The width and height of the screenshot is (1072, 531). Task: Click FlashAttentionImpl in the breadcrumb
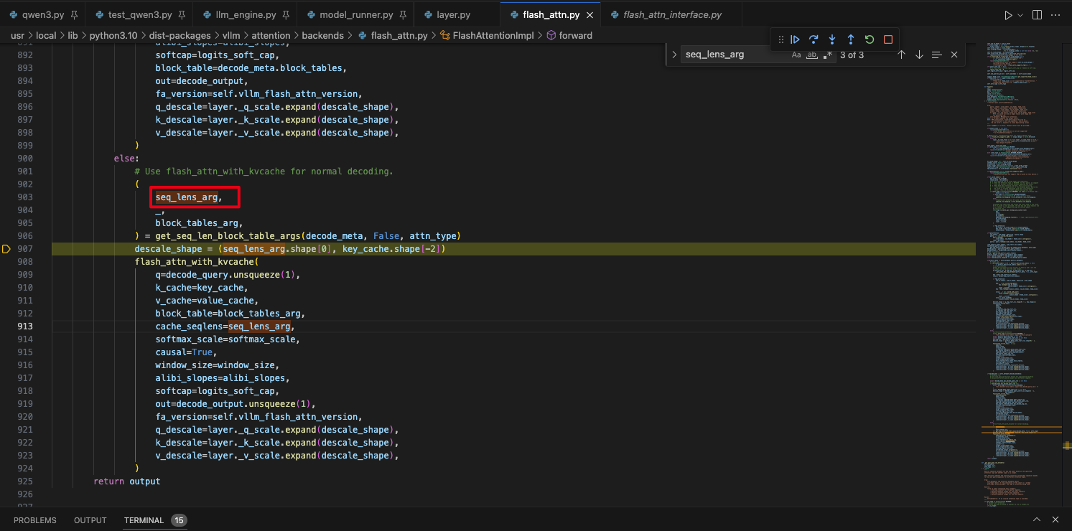click(x=495, y=35)
